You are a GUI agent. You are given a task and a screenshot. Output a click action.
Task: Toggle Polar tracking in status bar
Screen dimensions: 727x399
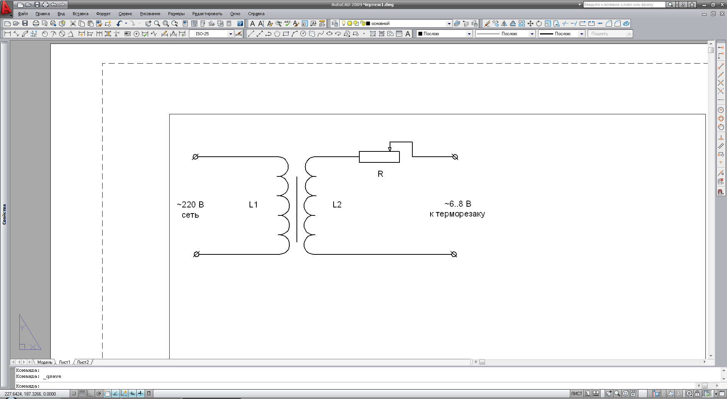tap(99, 394)
